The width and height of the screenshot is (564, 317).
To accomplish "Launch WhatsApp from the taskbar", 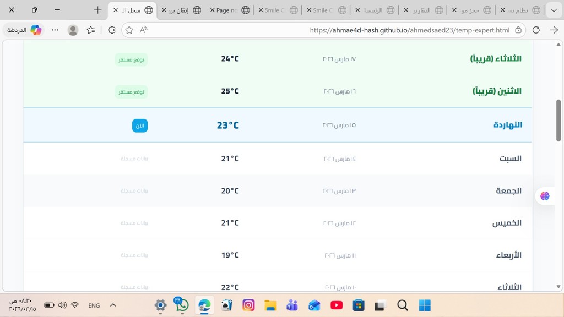I will pos(181,305).
